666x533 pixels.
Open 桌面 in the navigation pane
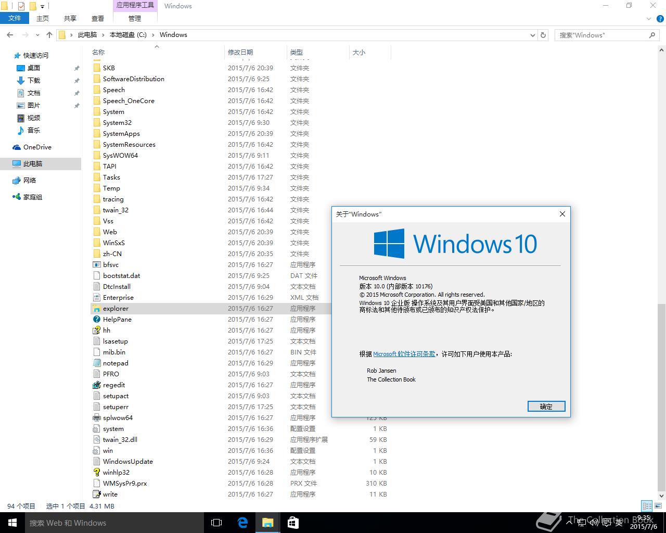[34, 68]
